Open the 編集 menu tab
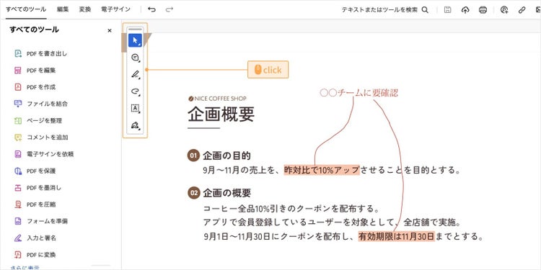Image resolution: width=541 pixels, height=270 pixels. [x=63, y=9]
